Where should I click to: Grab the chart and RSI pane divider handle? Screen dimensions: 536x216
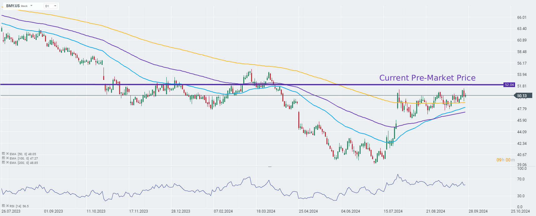pyautogui.click(x=270, y=167)
